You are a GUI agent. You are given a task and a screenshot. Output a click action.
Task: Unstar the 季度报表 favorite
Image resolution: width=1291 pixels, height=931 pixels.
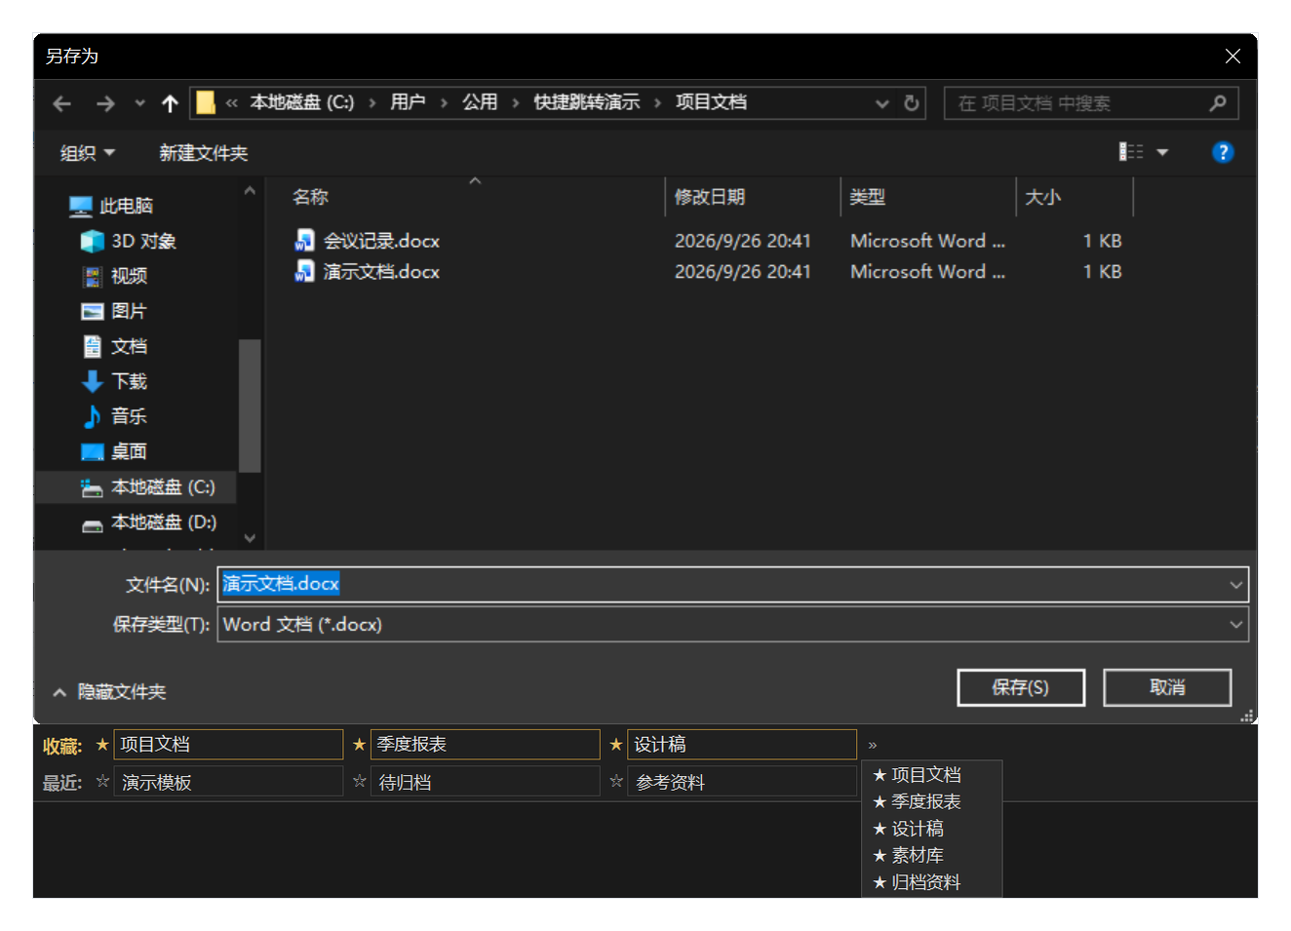point(360,745)
